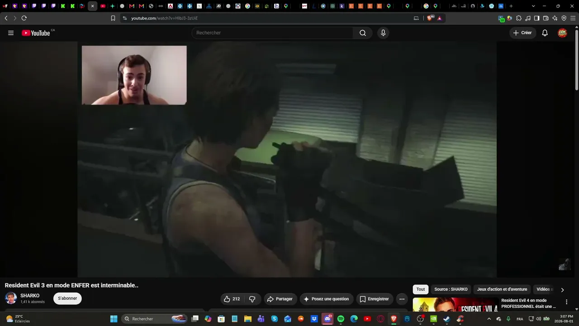Click 'Posez une question' button
Image resolution: width=579 pixels, height=326 pixels.
click(327, 299)
